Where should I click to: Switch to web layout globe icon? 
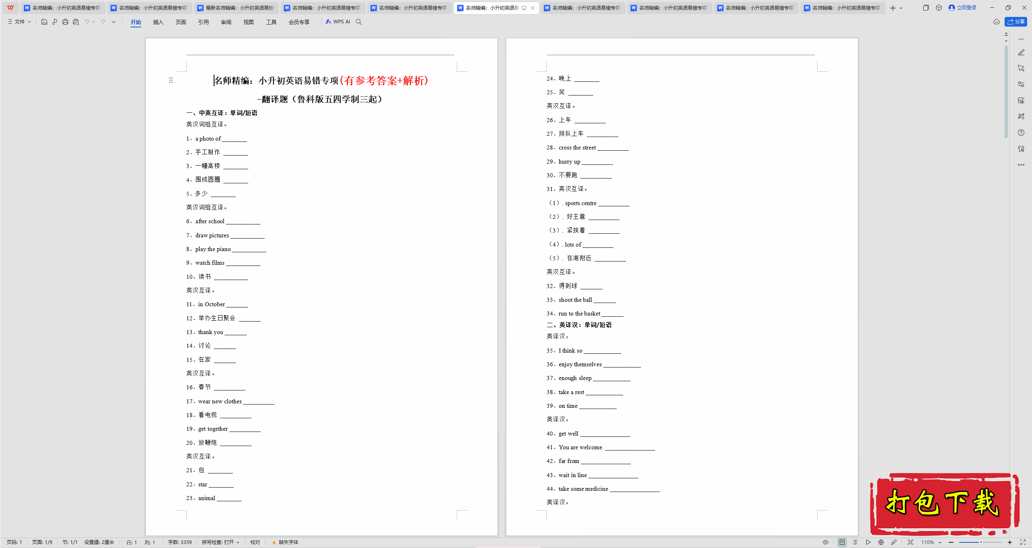click(881, 542)
